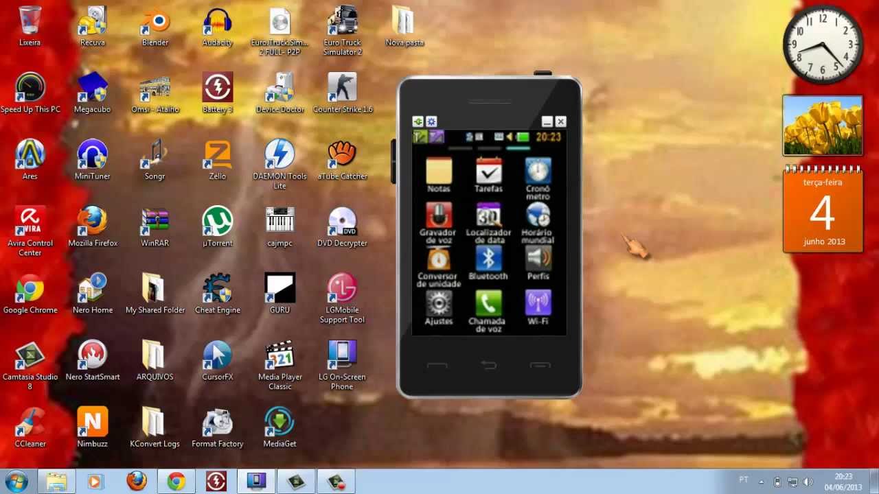Launch Conversor de unidade app
The height and width of the screenshot is (494, 879).
tap(439, 268)
